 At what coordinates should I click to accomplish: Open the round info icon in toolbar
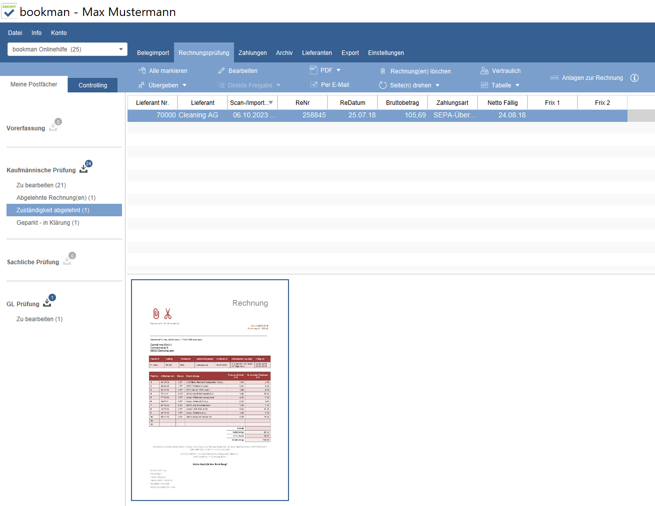pos(634,78)
